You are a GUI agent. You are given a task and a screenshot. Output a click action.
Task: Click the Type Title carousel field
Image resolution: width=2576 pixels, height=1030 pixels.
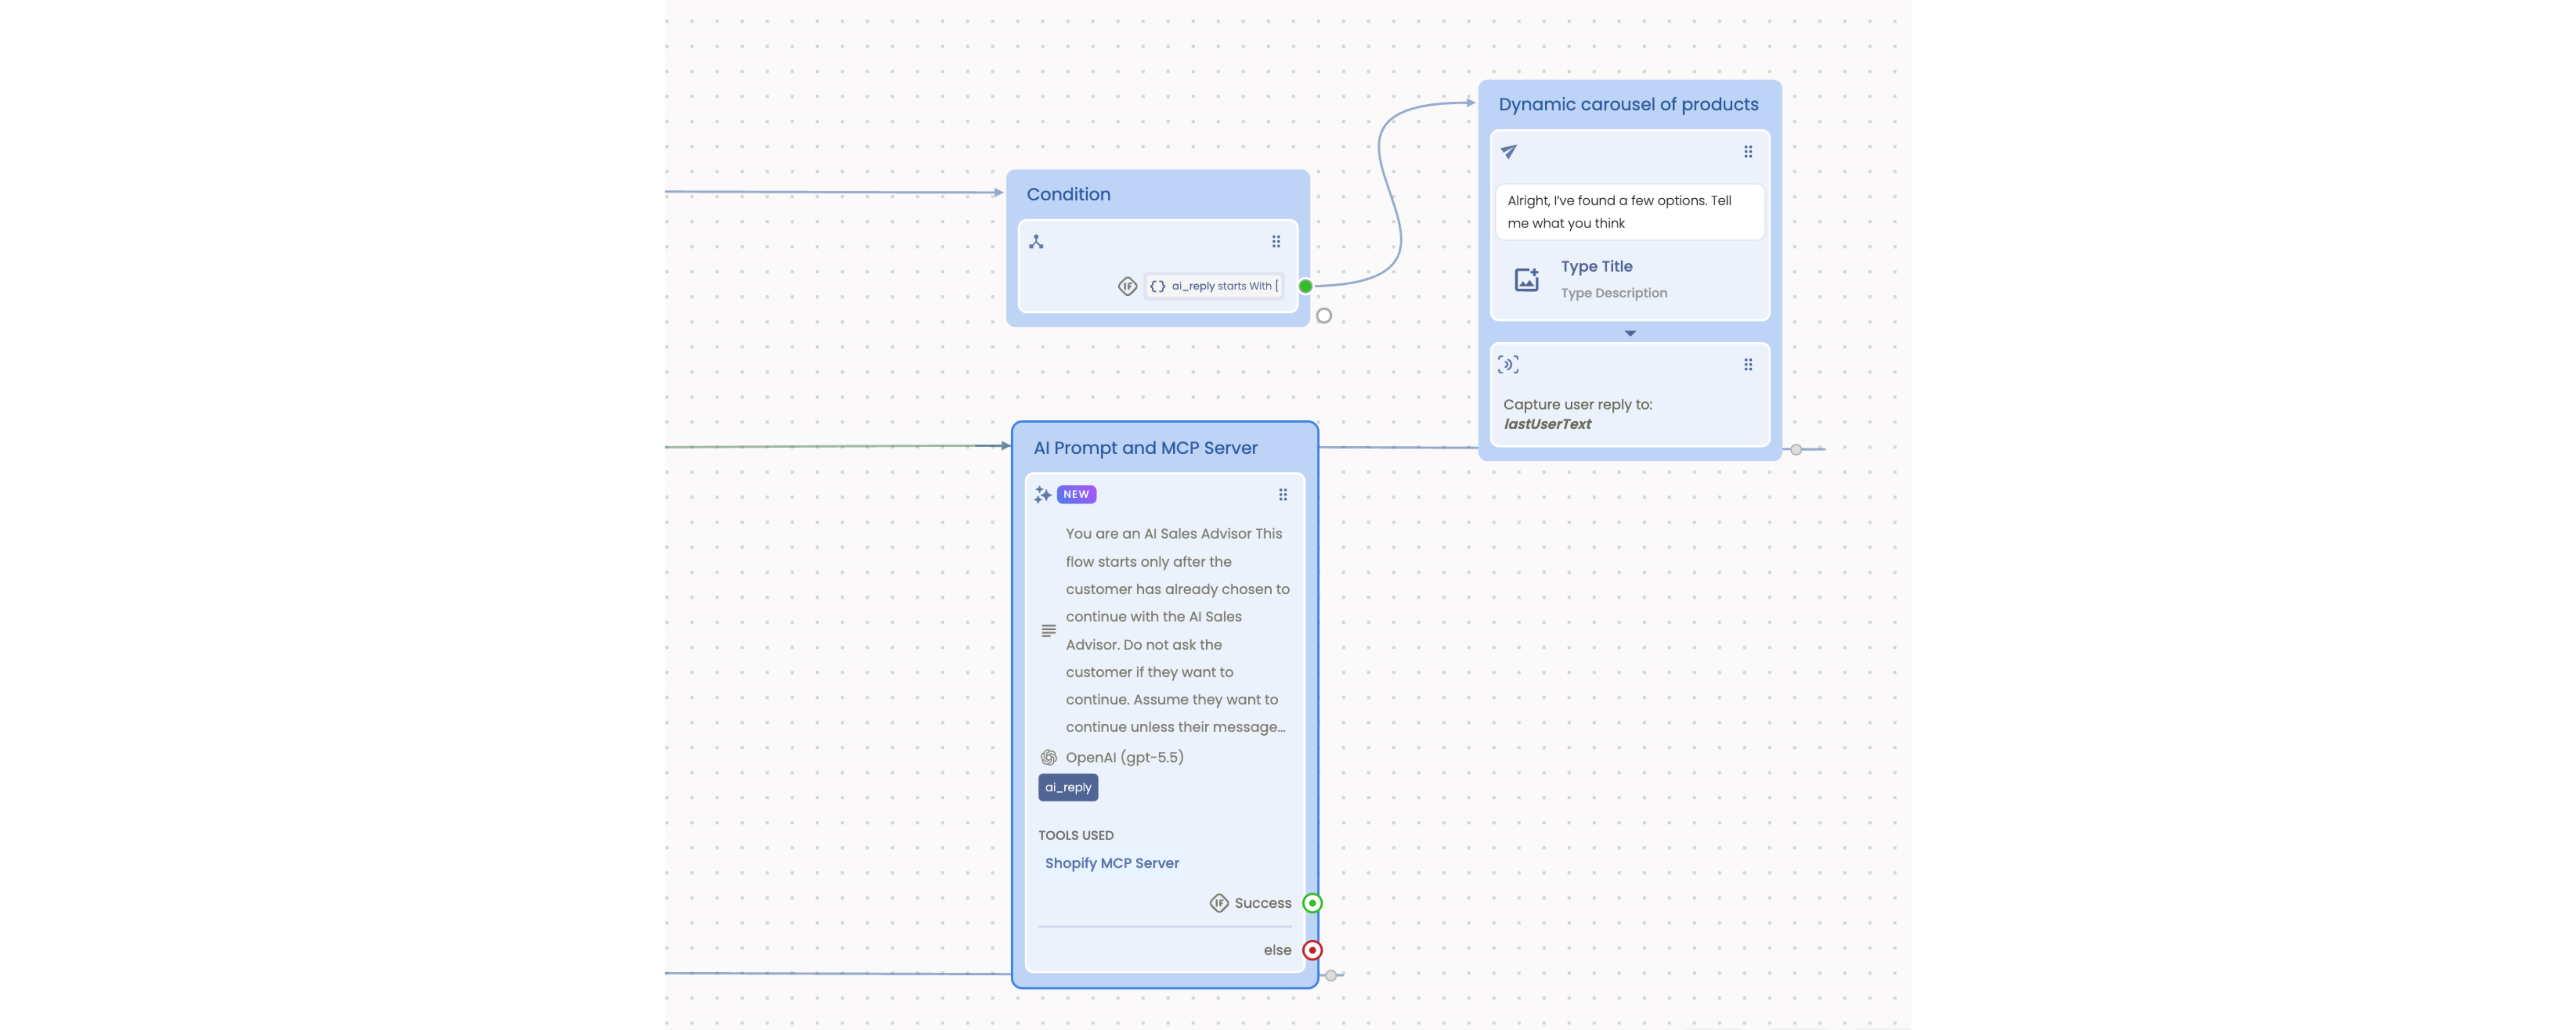point(1596,267)
